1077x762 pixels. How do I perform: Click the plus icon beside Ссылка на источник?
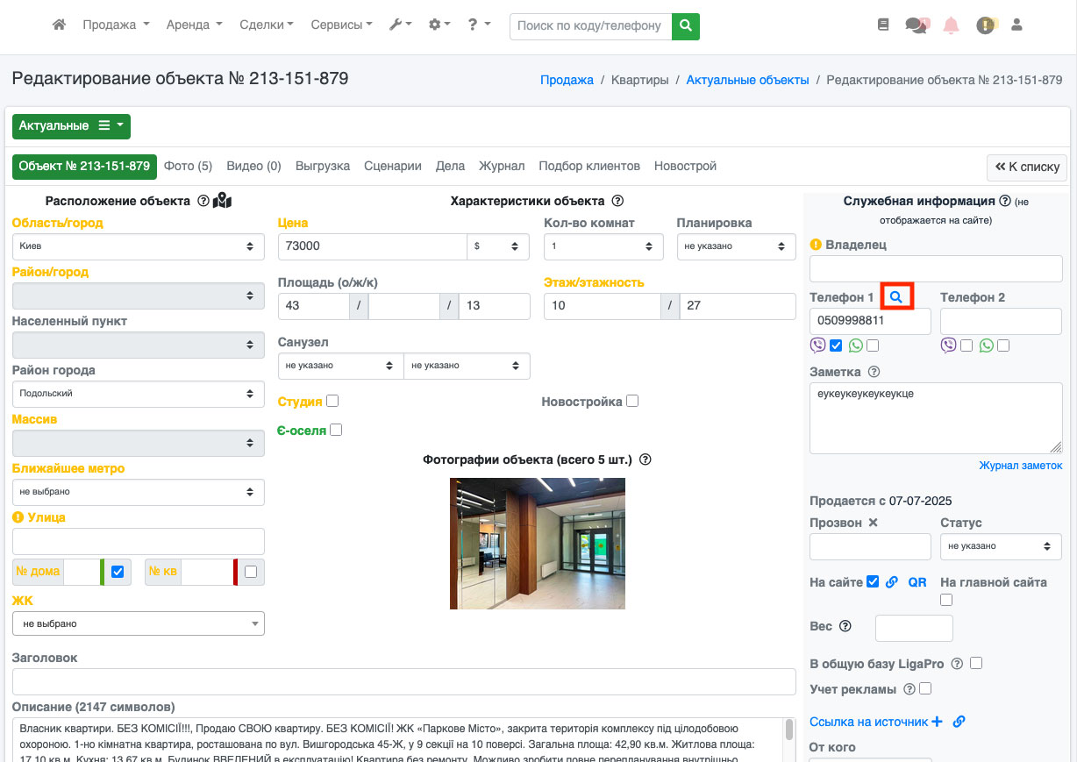pyautogui.click(x=937, y=722)
